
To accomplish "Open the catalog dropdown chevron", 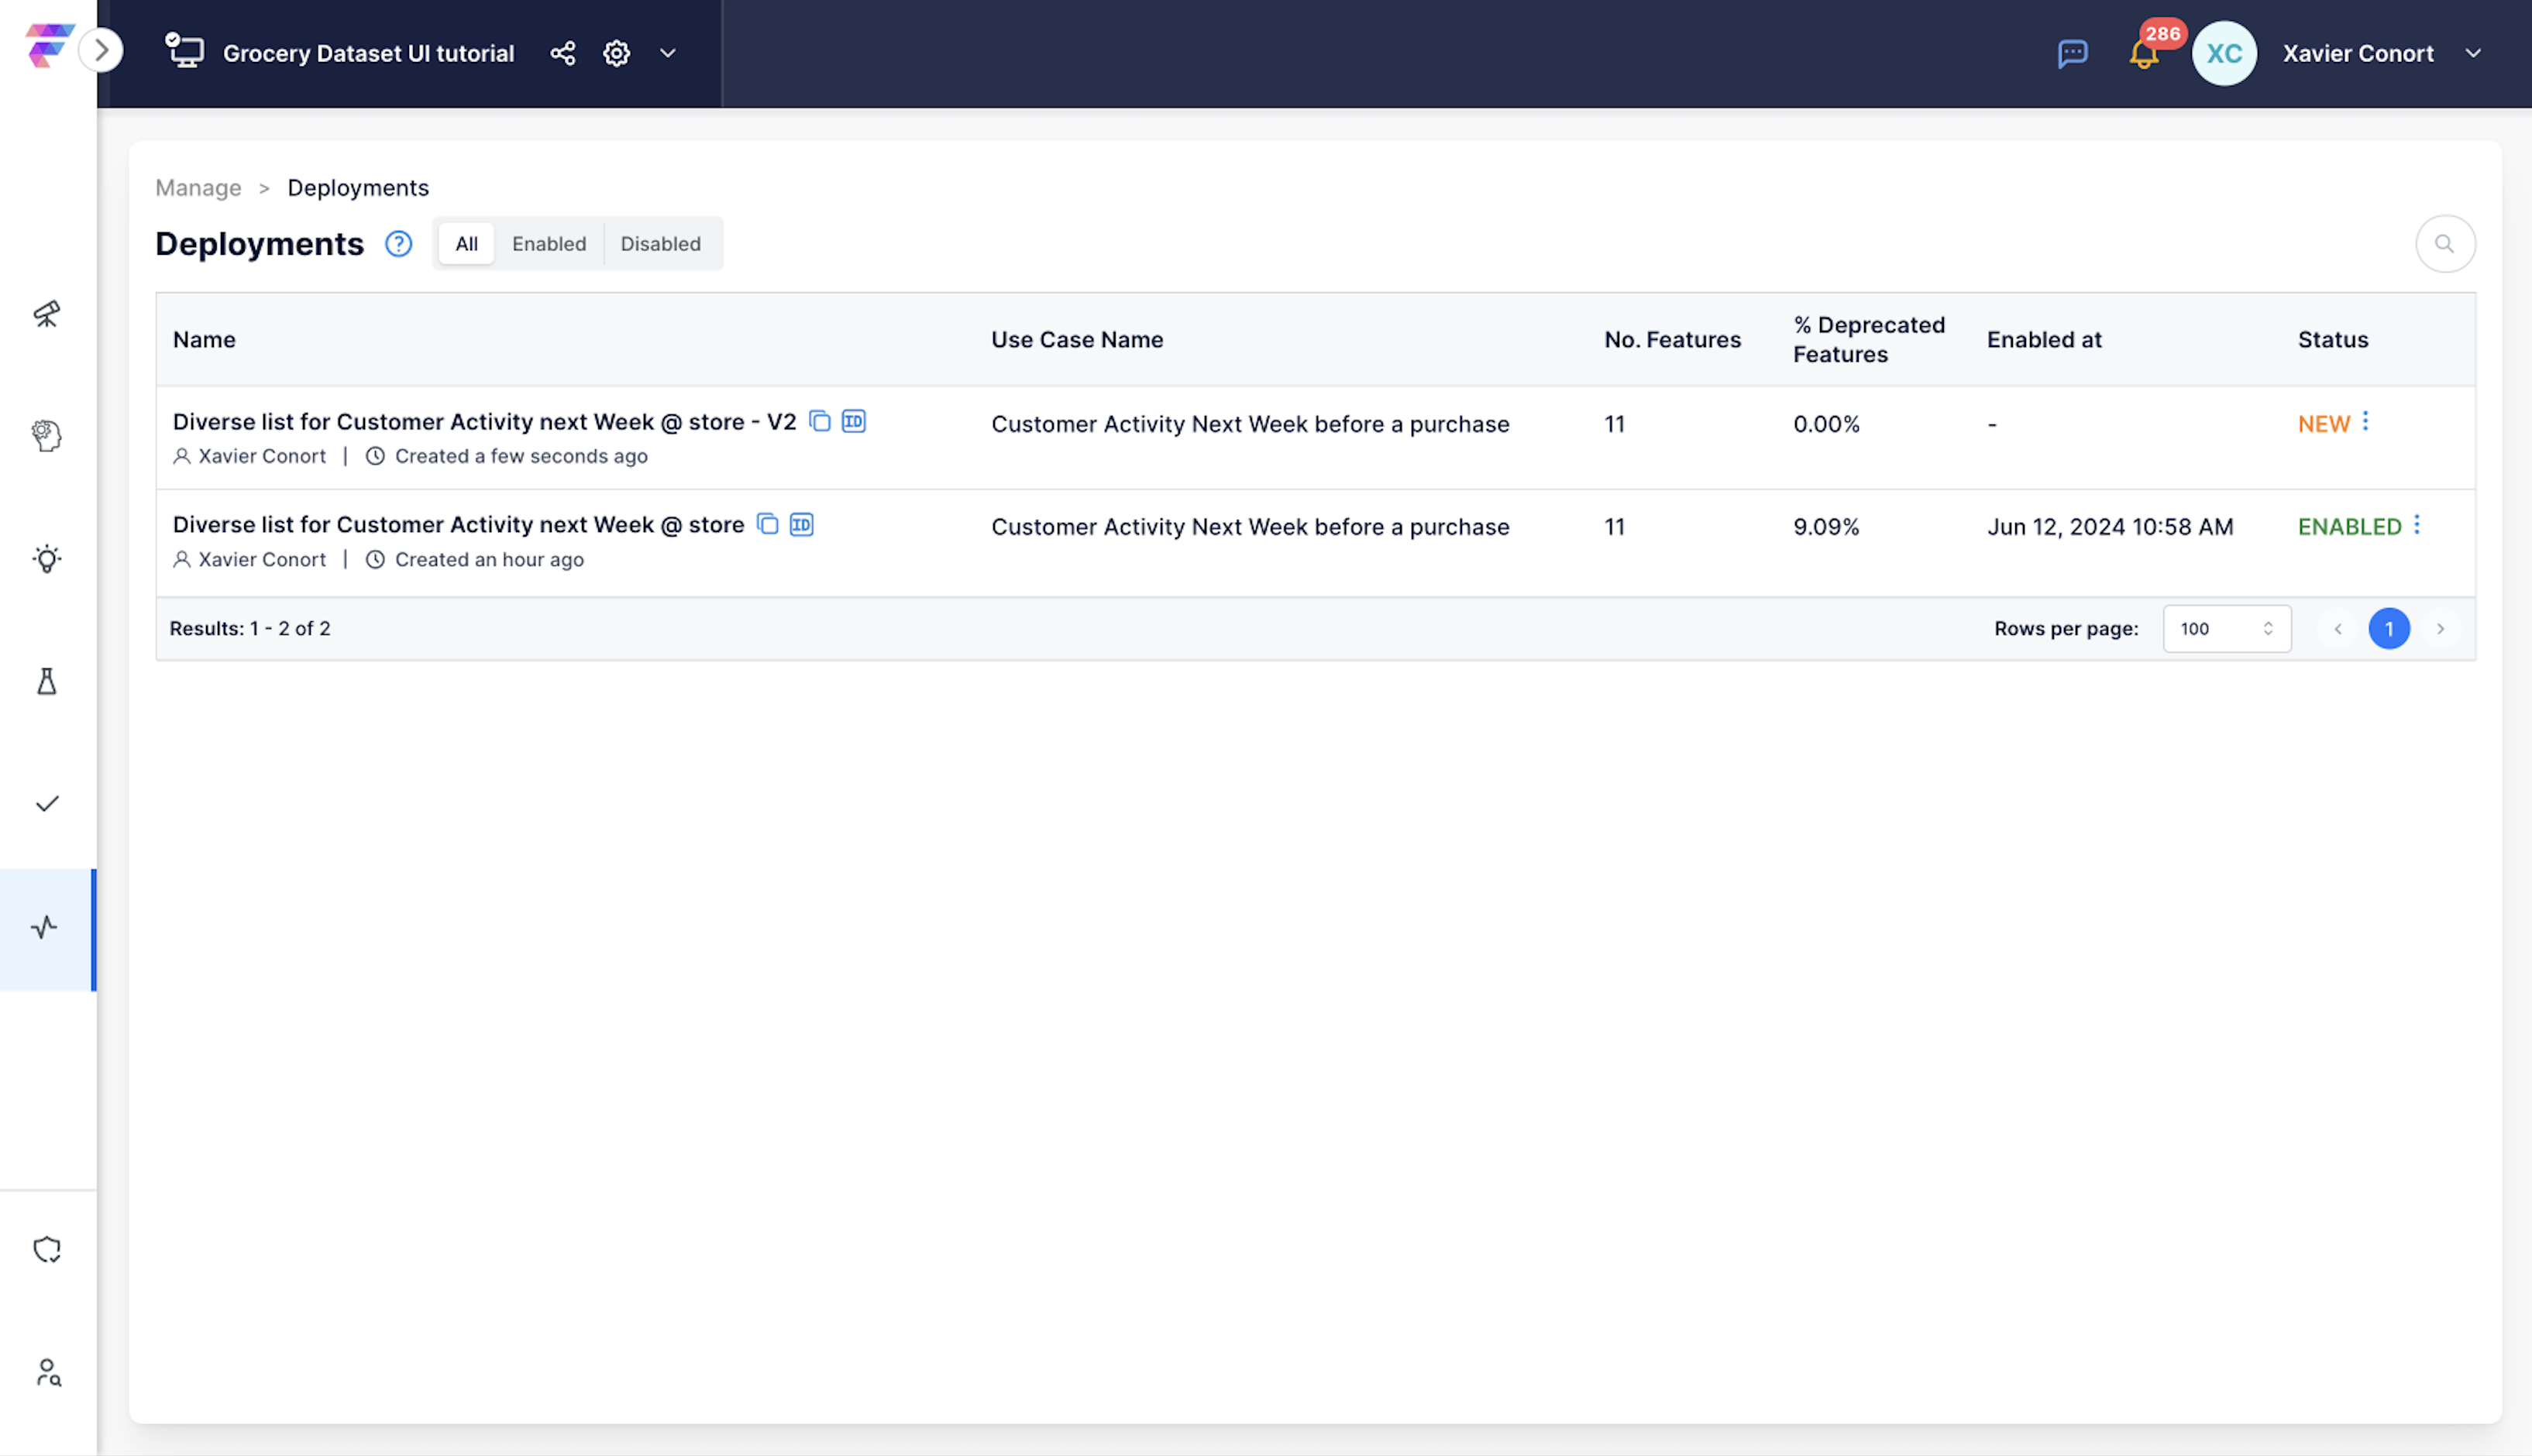I will (669, 53).
